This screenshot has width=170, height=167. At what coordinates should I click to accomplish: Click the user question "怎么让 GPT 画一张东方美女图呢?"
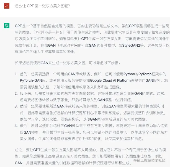tap(42, 6)
